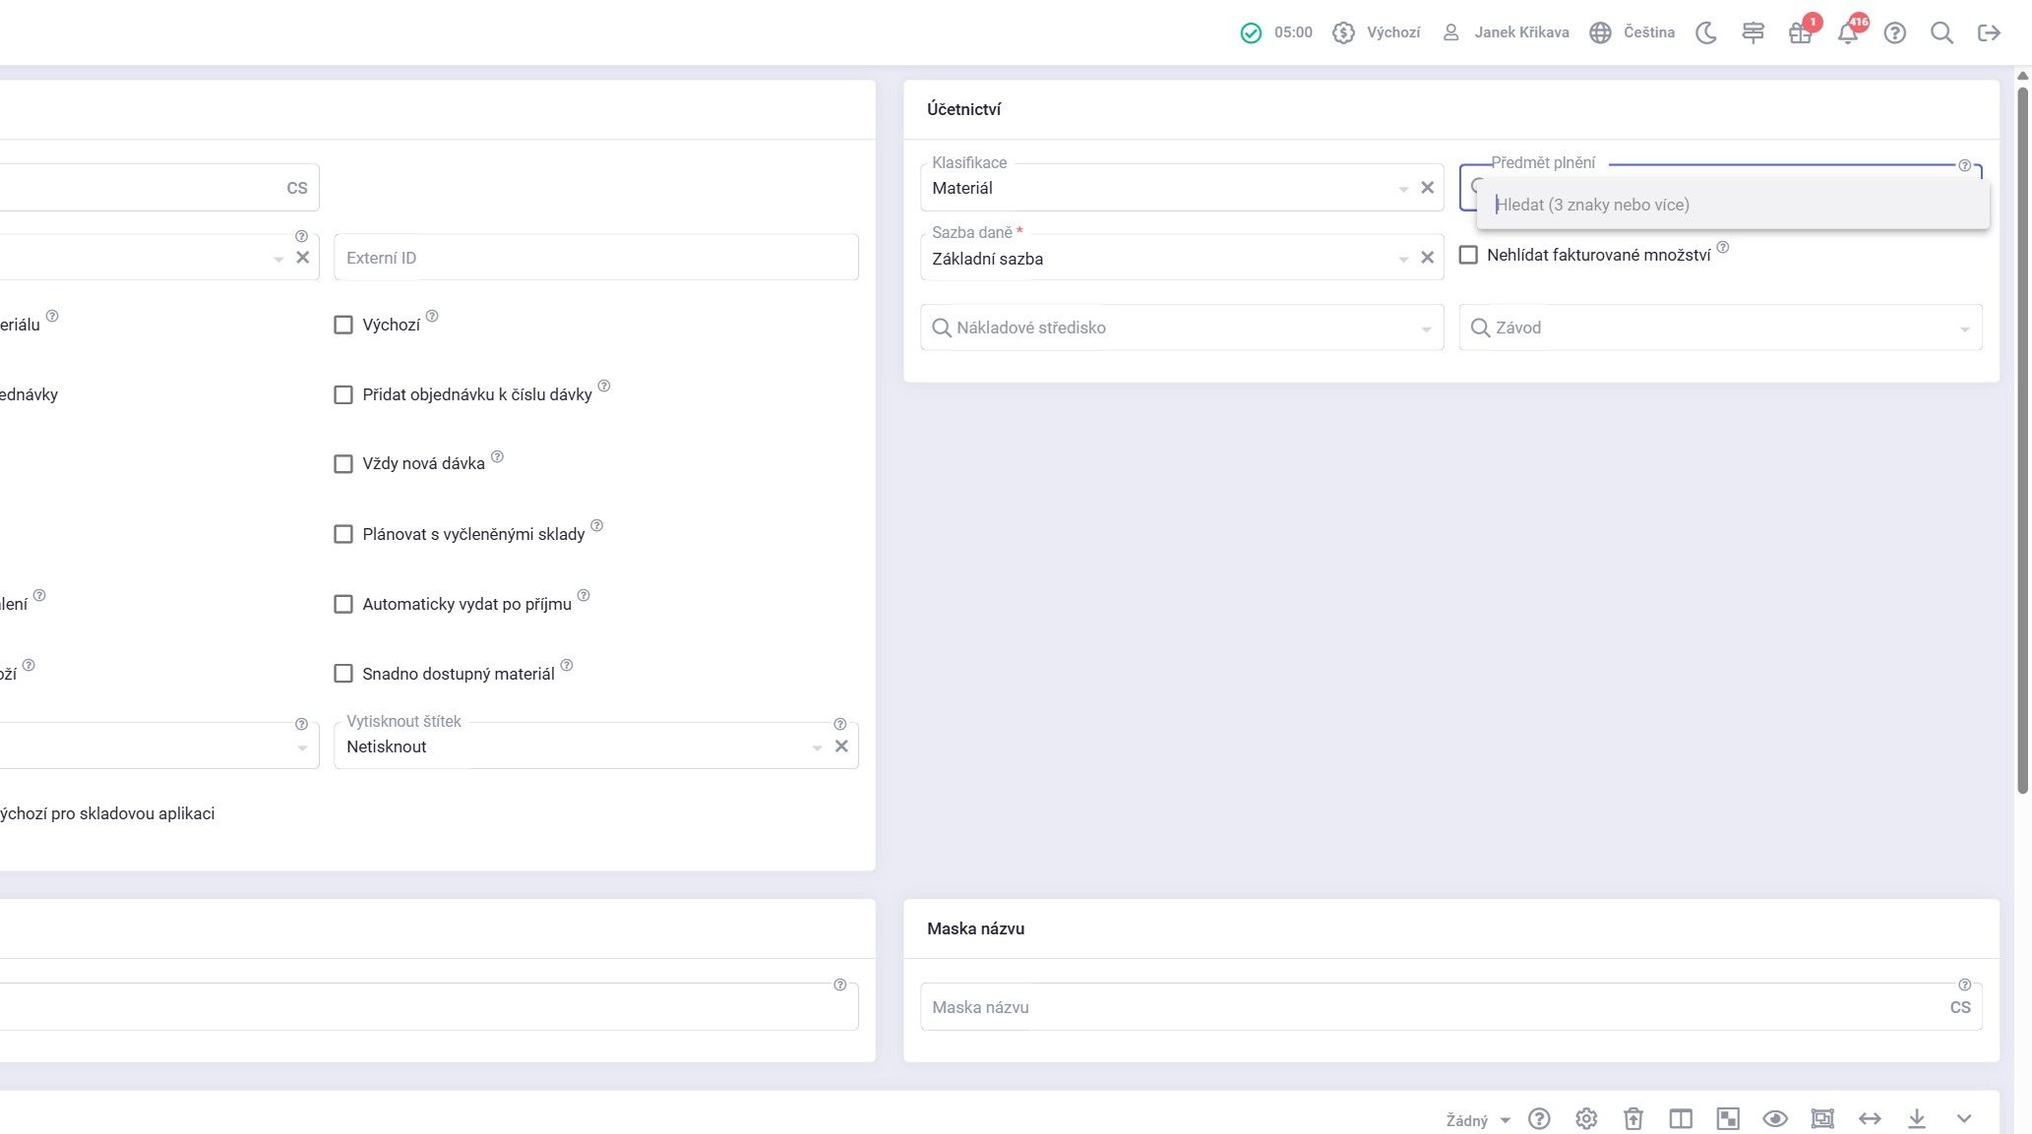2032x1134 pixels.
Task: Click the trash restore icon in bottom toolbar
Action: coord(1632,1118)
